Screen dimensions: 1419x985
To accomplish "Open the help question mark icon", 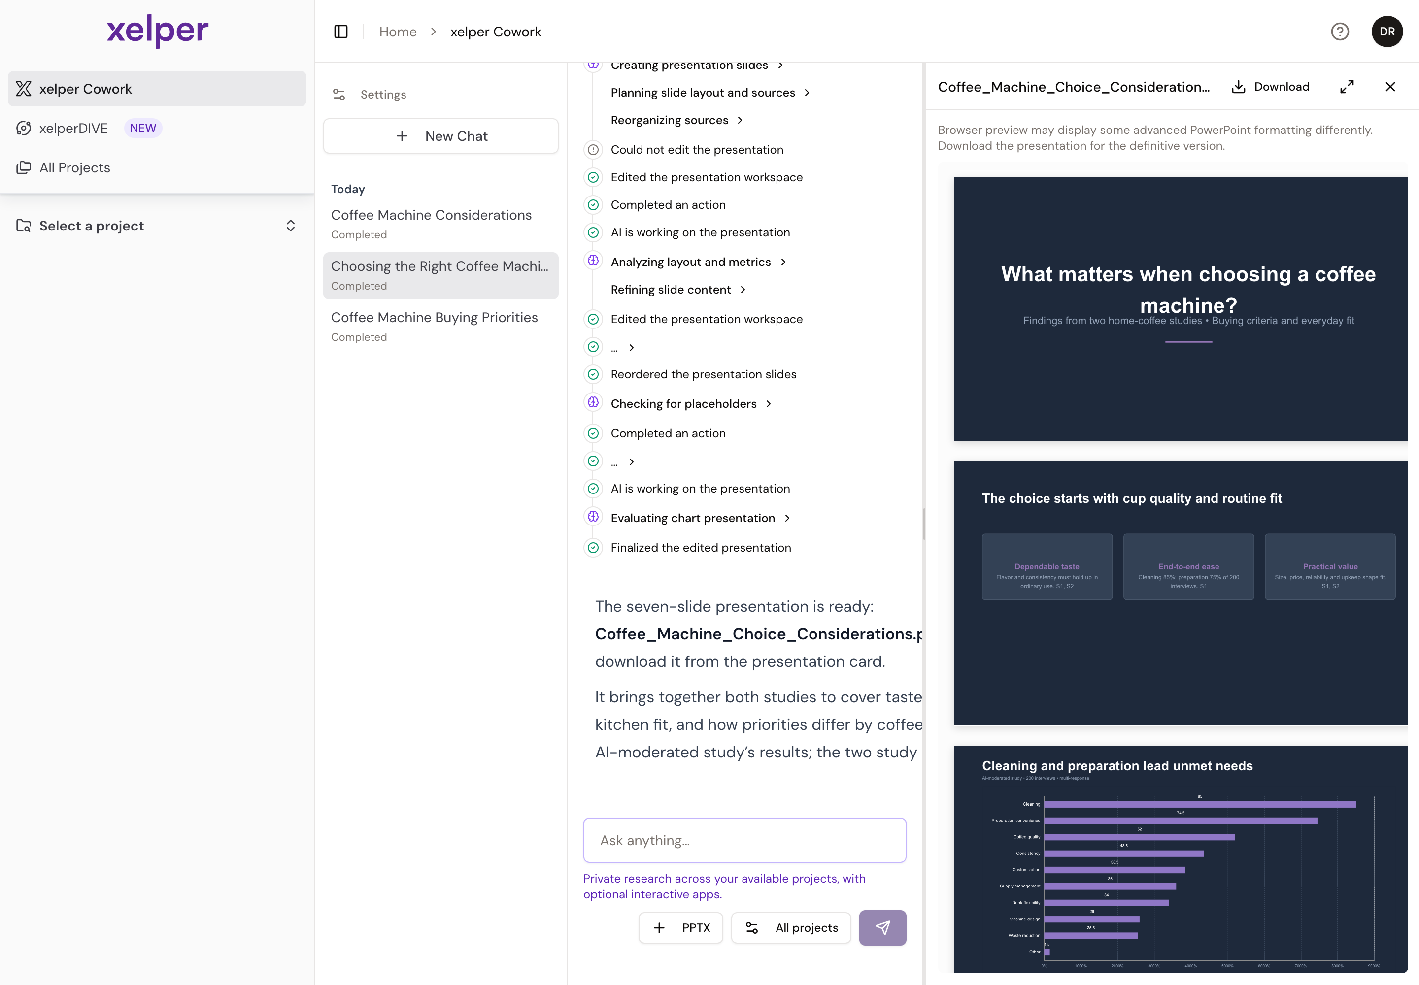I will [1339, 32].
